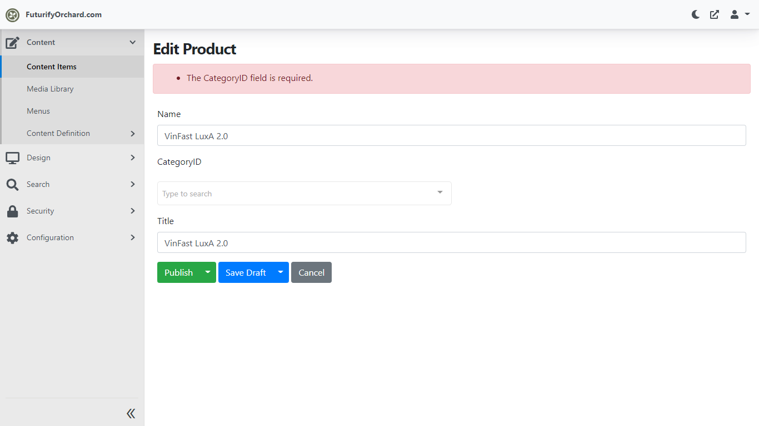Focus the Title input field
The height and width of the screenshot is (426, 759).
click(451, 242)
